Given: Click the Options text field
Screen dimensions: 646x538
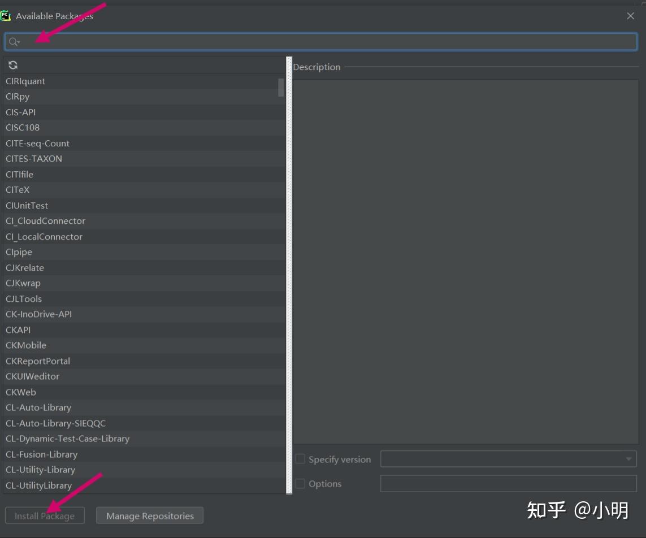Looking at the screenshot, I should (x=509, y=484).
